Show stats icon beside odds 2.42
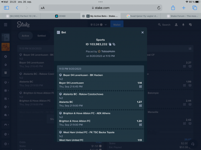201x150 pixels. (x=185, y=124)
